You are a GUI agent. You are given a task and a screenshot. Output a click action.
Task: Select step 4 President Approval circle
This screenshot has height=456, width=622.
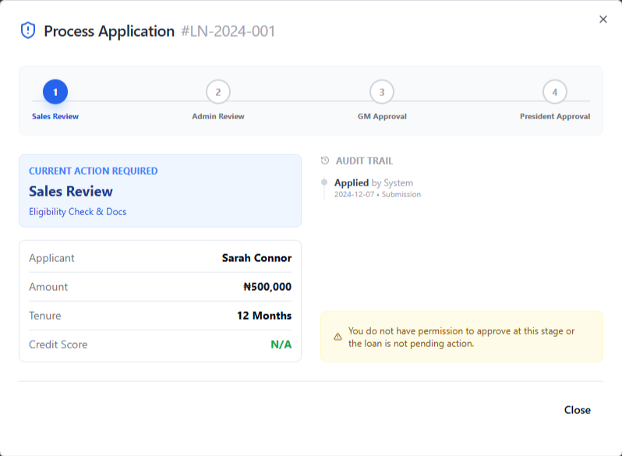coord(555,92)
